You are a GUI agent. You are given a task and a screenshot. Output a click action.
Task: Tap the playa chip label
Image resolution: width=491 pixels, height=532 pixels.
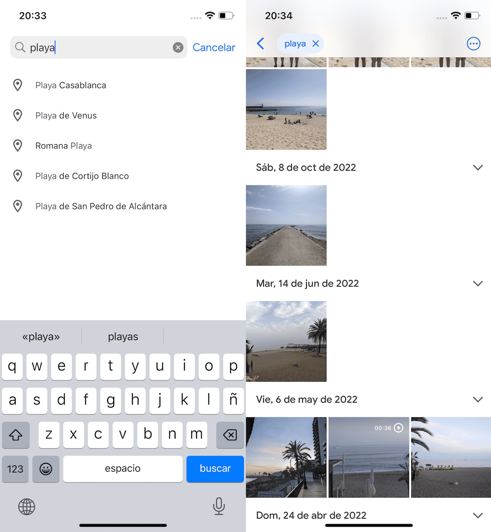(295, 44)
